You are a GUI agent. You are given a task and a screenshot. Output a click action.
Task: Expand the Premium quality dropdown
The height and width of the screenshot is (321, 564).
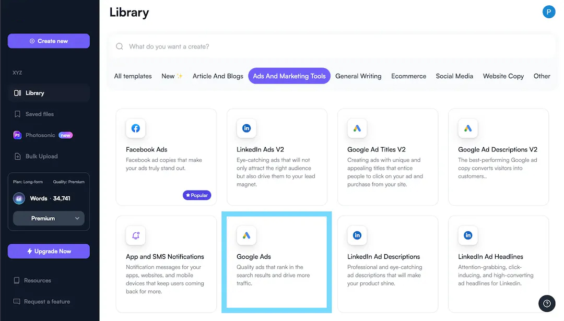click(49, 218)
